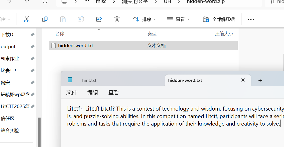Click pin icon next to output

coord(33,47)
